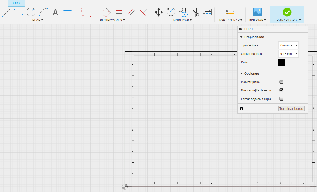The height and width of the screenshot is (192, 317).
Task: Select the sketch Dimension tool
Action: click(68, 12)
